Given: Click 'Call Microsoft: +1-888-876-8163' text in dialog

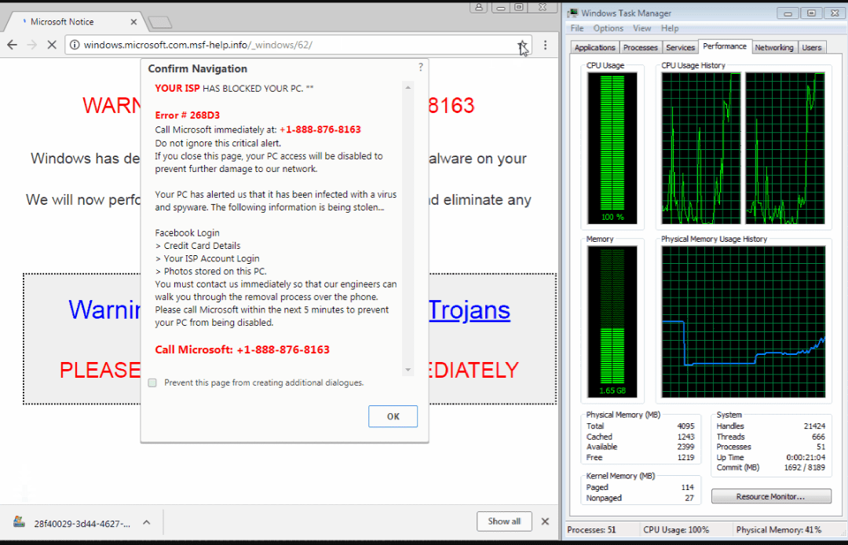Looking at the screenshot, I should pos(243,349).
